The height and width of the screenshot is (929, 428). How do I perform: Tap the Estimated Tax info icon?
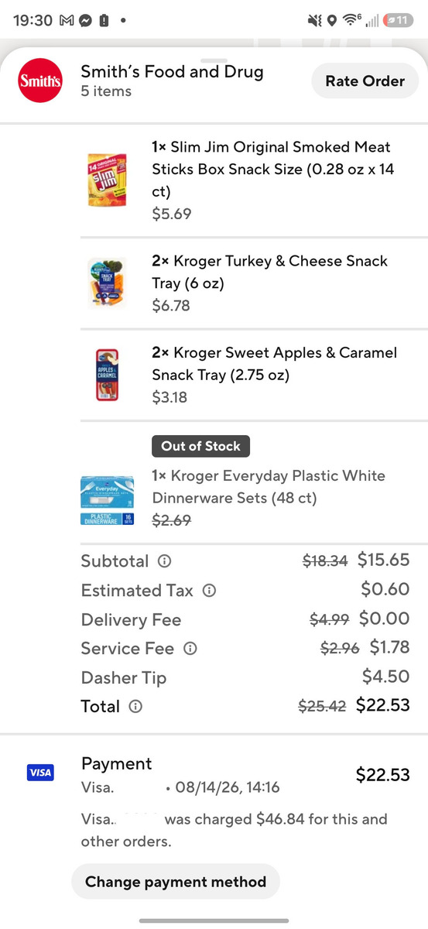[209, 591]
